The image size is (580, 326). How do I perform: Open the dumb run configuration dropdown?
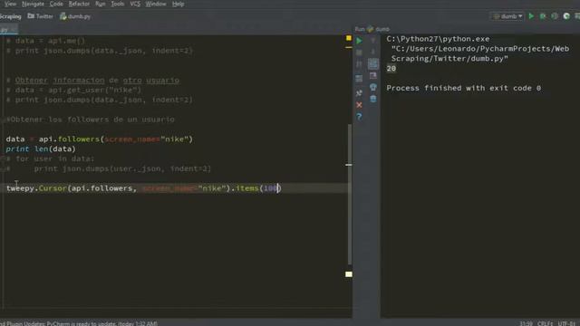tap(507, 16)
